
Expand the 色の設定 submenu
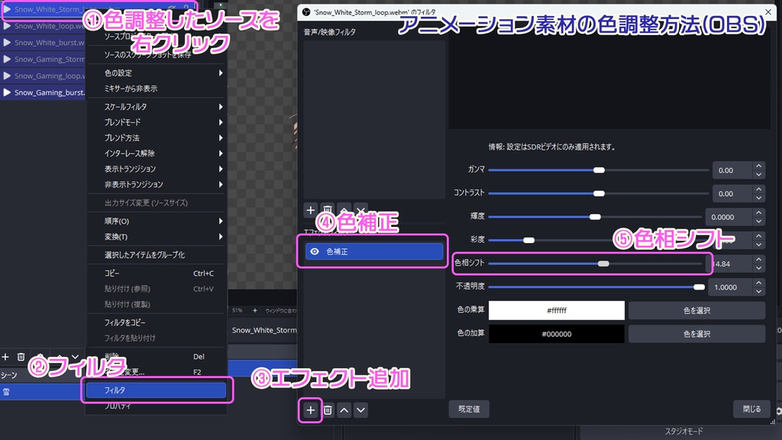(x=157, y=73)
